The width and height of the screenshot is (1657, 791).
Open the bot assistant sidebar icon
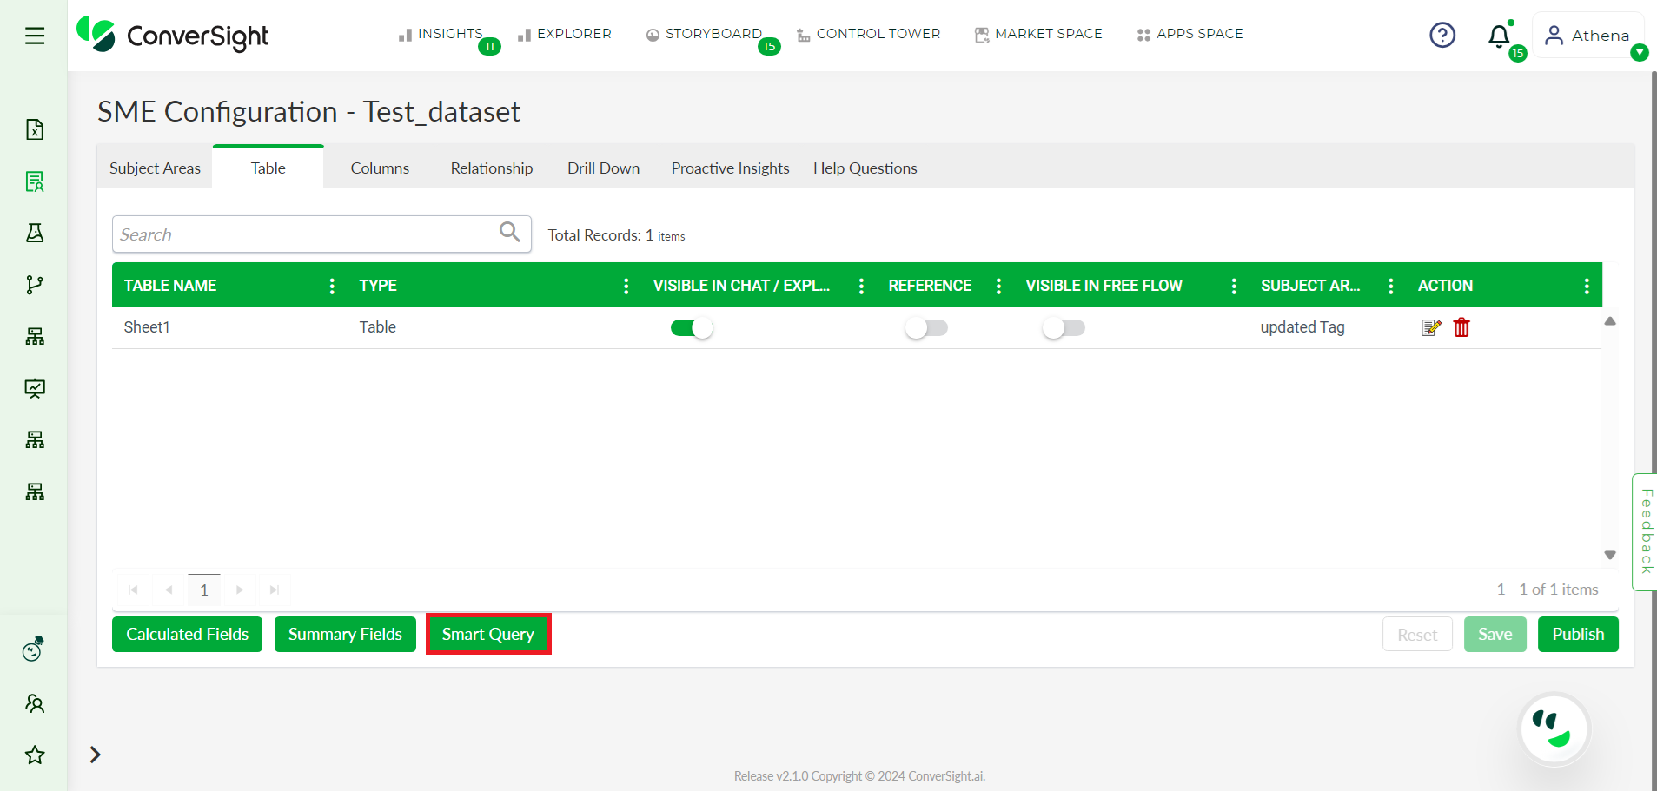34,649
